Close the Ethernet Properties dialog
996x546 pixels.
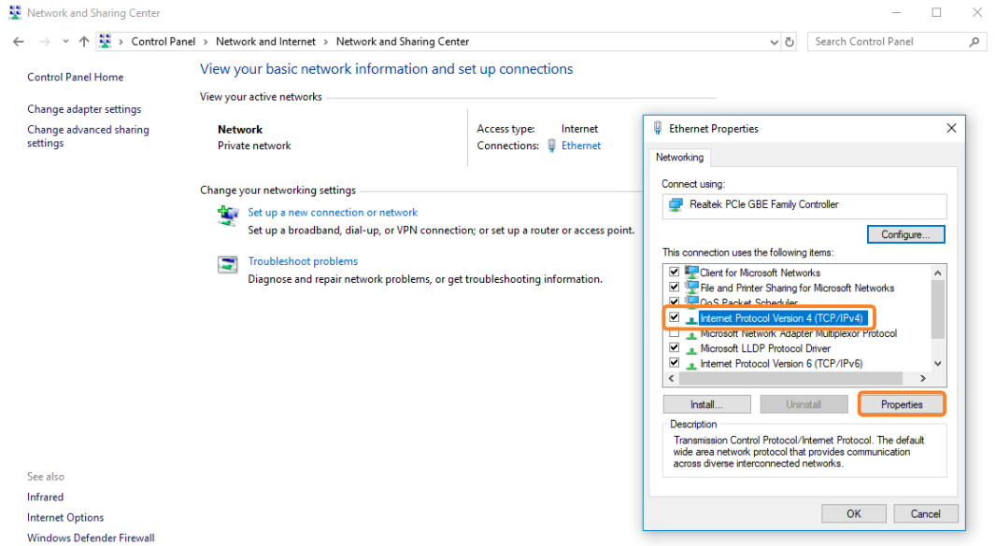pyautogui.click(x=951, y=128)
